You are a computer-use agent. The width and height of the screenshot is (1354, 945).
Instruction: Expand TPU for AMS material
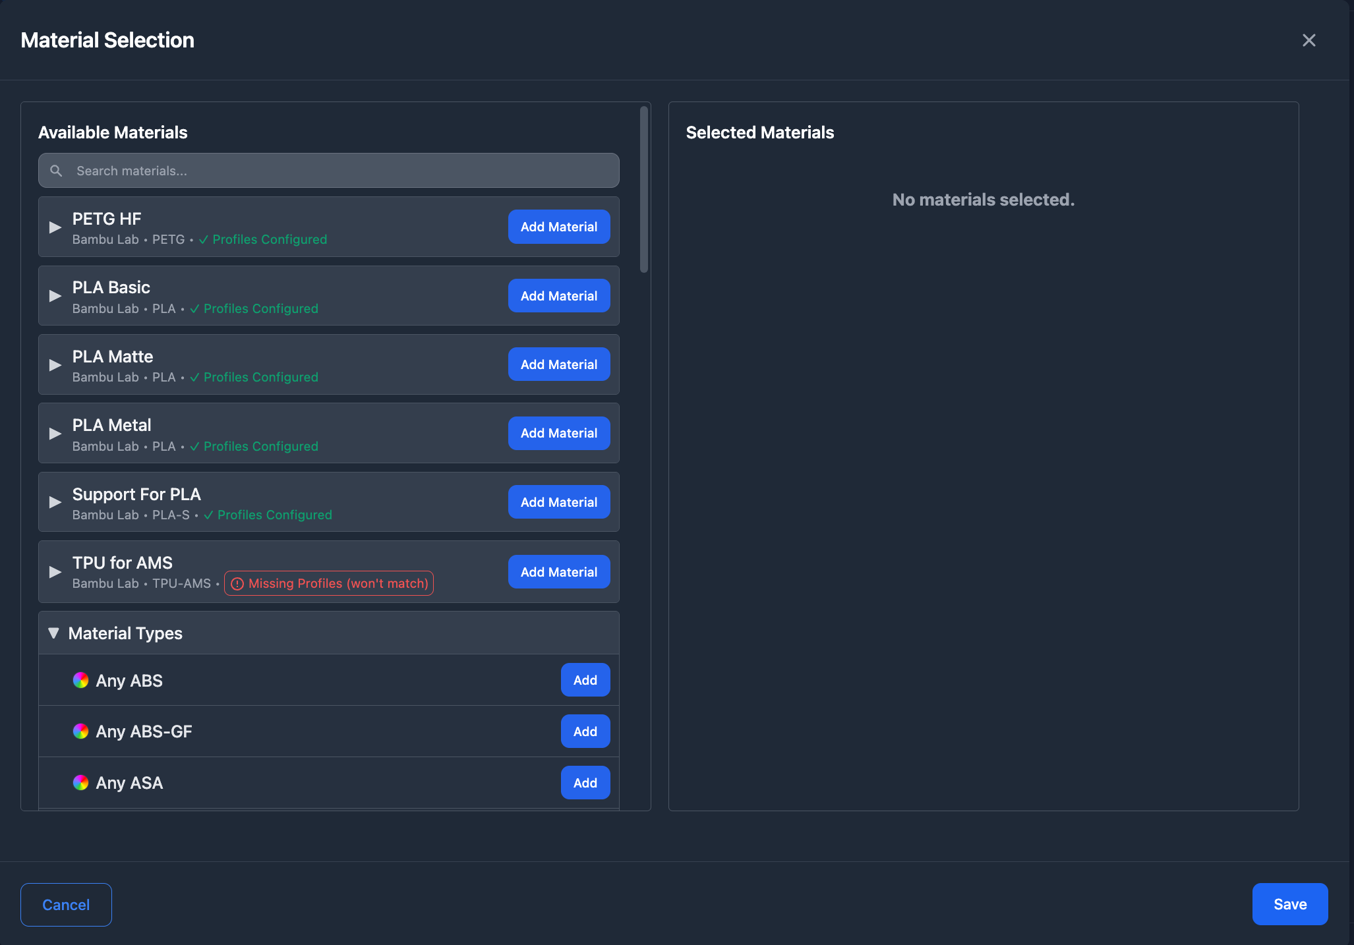click(55, 572)
